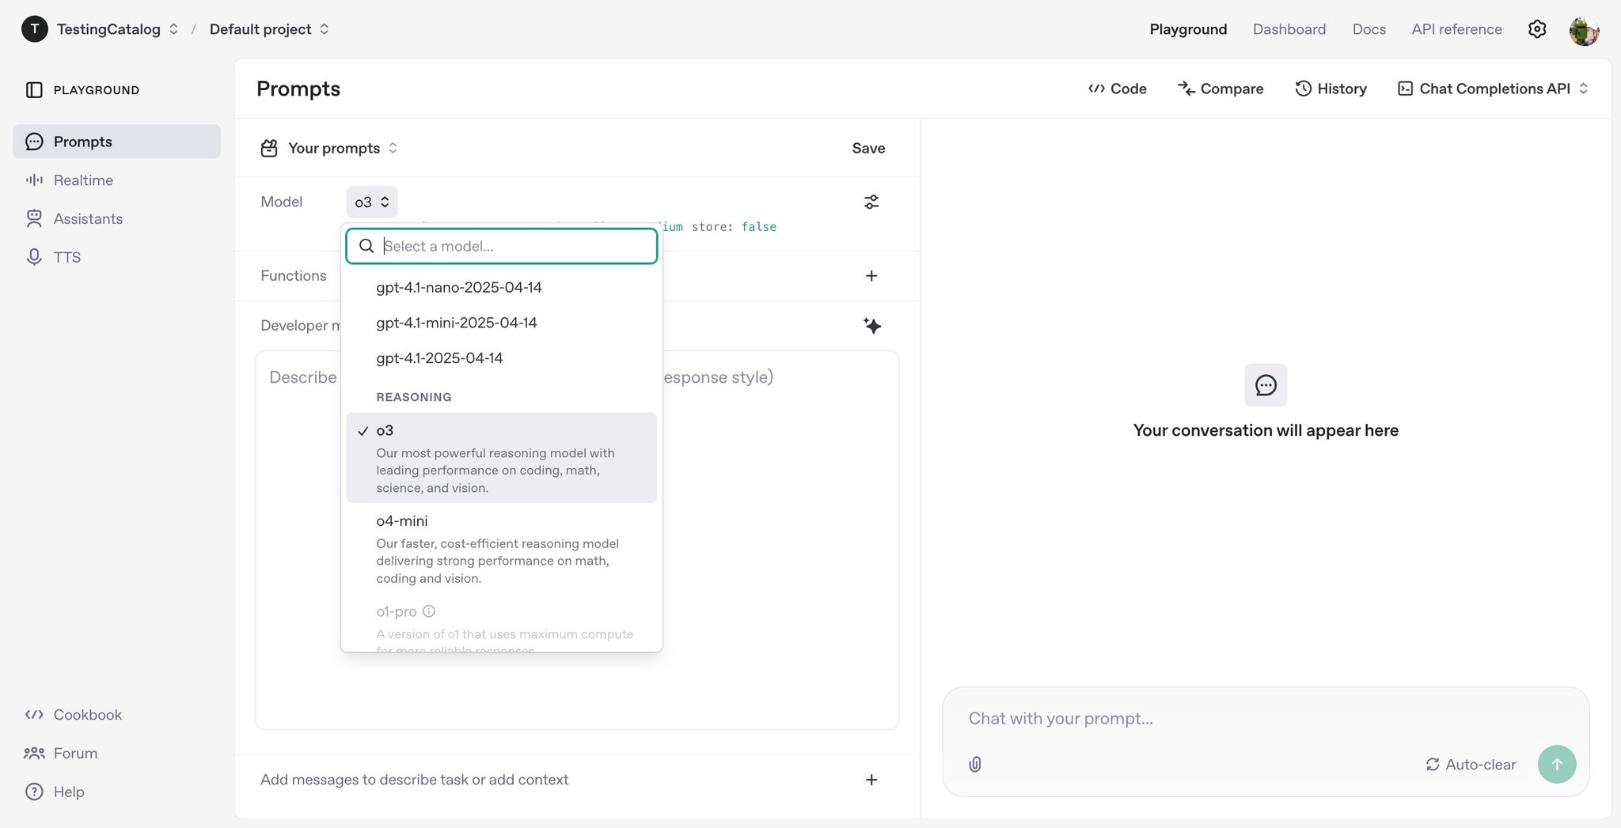Open Compare mode
1621x828 pixels.
click(x=1220, y=89)
